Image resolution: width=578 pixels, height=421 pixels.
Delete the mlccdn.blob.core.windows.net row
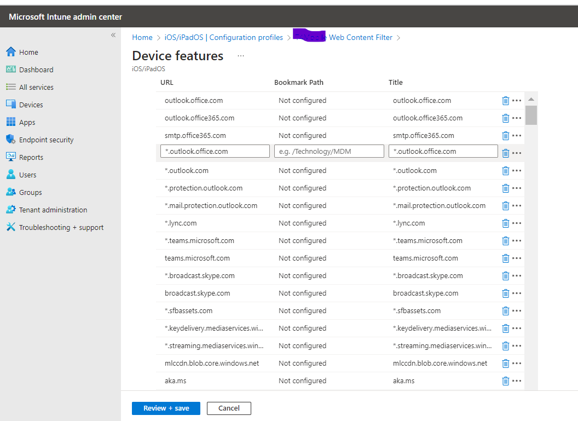pos(505,364)
